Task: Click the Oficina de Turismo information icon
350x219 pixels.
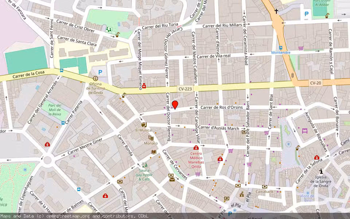Action: (x=95, y=78)
